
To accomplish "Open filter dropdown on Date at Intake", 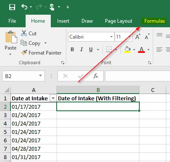I will point(53,98).
